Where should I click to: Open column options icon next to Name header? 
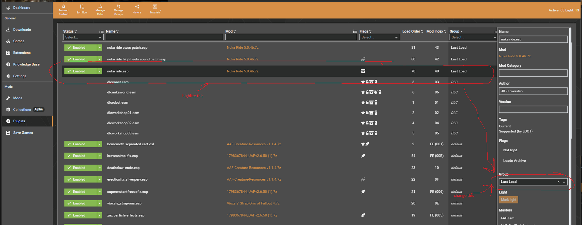click(x=101, y=31)
